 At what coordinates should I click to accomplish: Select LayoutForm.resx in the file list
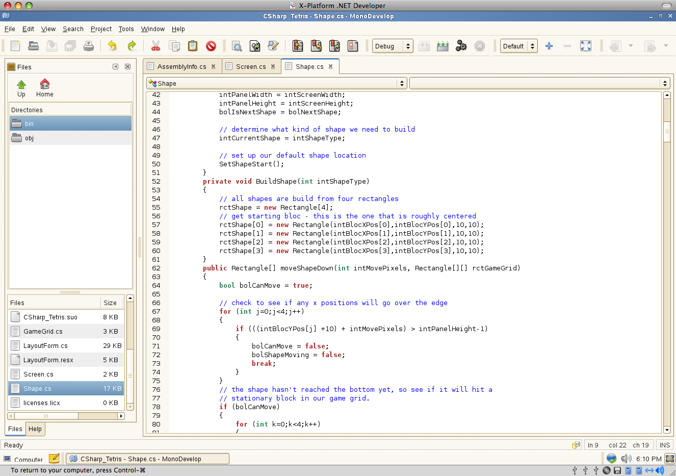66,360
